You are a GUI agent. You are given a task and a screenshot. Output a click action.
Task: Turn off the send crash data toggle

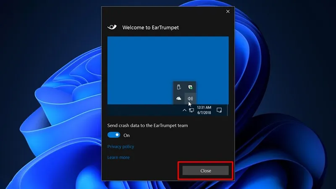pyautogui.click(x=113, y=135)
